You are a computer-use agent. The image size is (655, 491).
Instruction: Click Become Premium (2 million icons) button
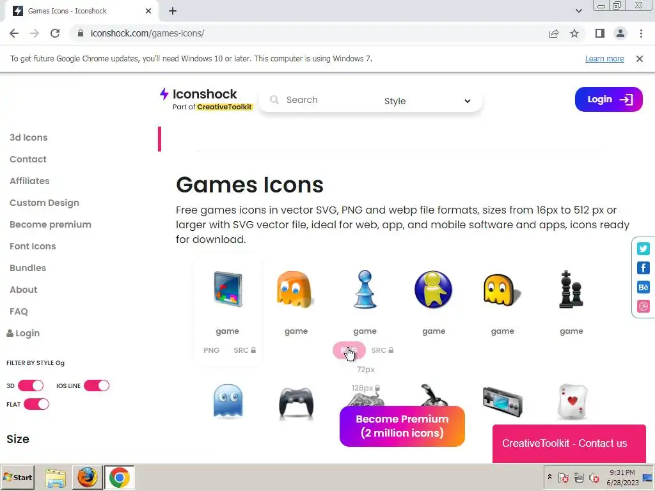click(402, 426)
